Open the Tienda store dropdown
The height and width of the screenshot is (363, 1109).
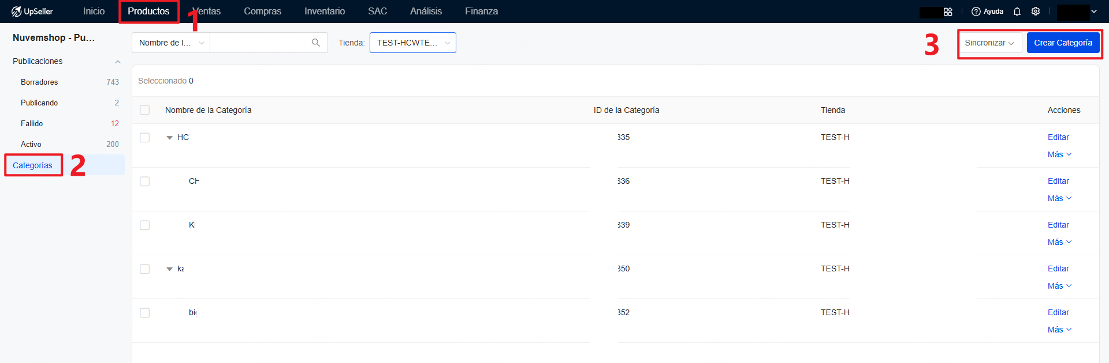coord(412,43)
